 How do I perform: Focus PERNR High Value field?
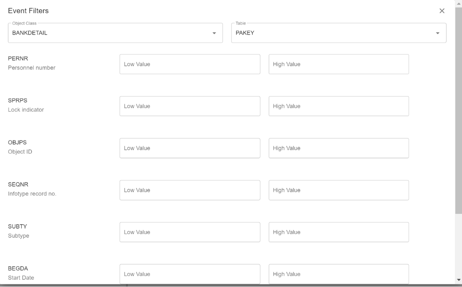click(x=338, y=64)
